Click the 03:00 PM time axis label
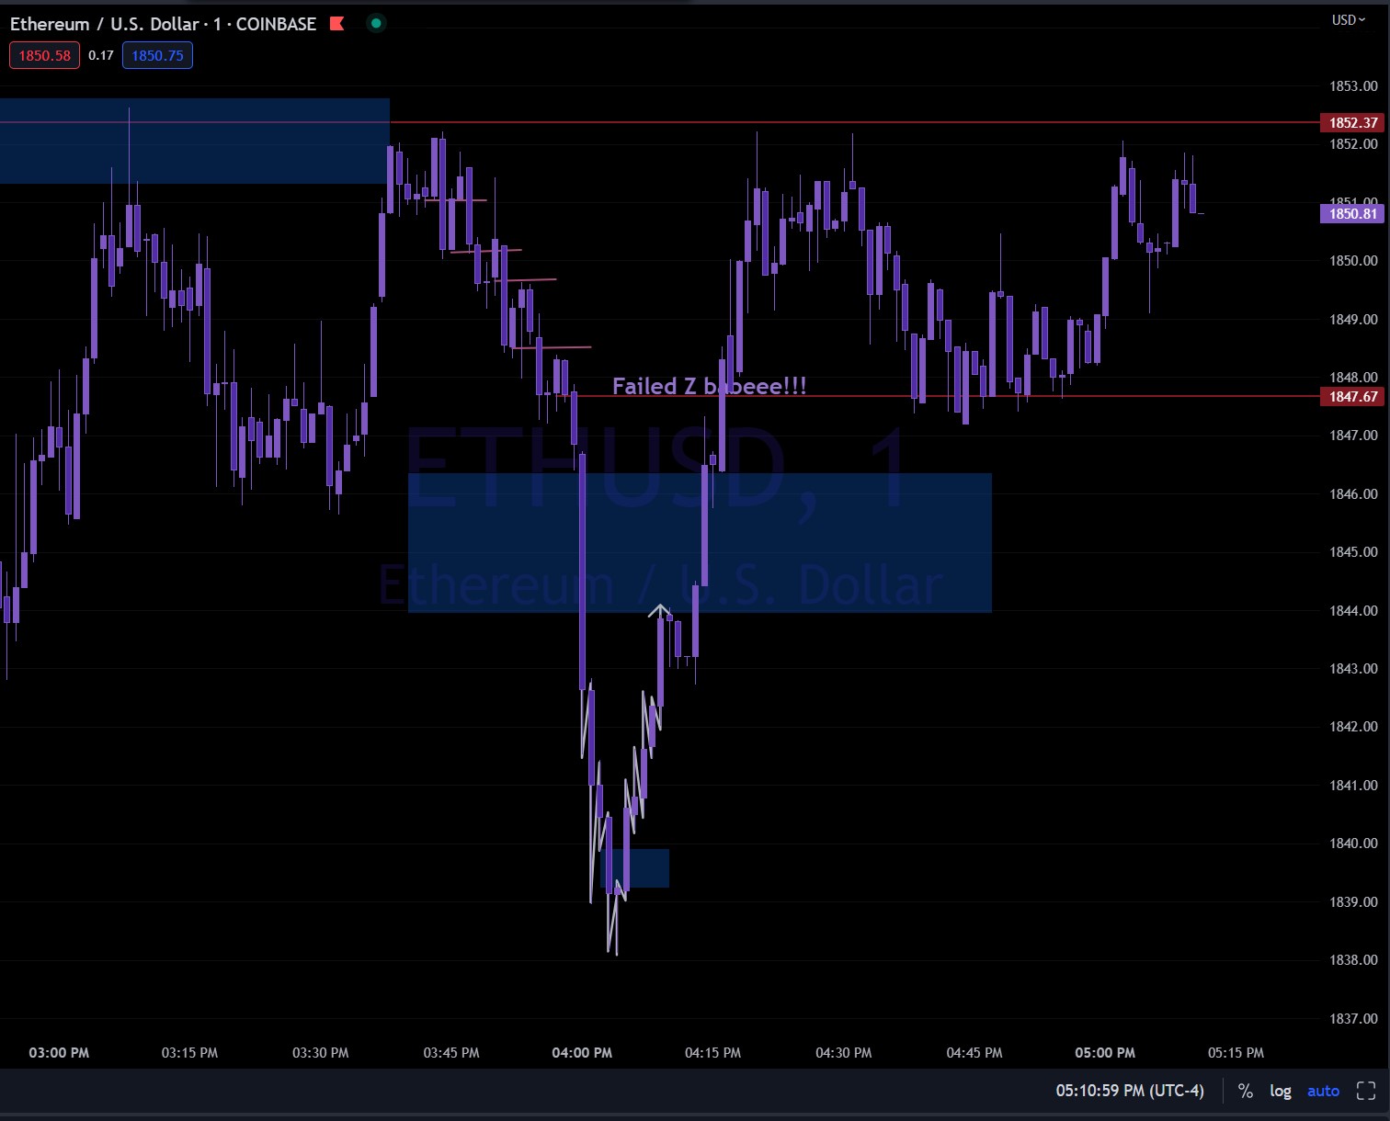Viewport: 1390px width, 1121px height. click(x=59, y=1053)
